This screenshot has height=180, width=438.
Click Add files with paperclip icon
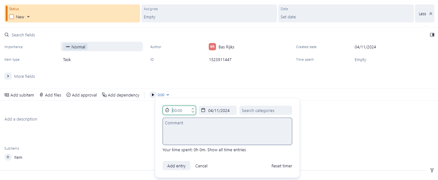click(50, 95)
